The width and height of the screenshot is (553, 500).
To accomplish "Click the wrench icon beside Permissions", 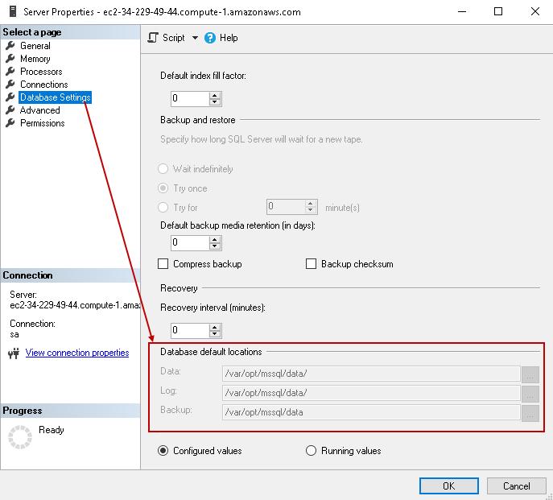I will (10, 123).
